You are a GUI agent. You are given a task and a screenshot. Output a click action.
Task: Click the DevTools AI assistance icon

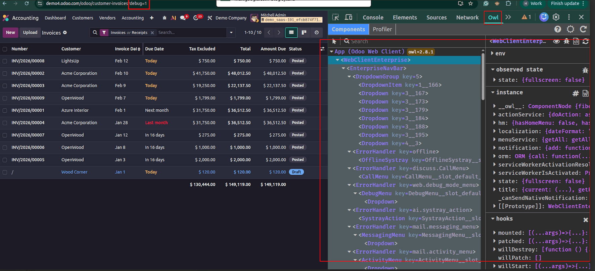pos(544,17)
